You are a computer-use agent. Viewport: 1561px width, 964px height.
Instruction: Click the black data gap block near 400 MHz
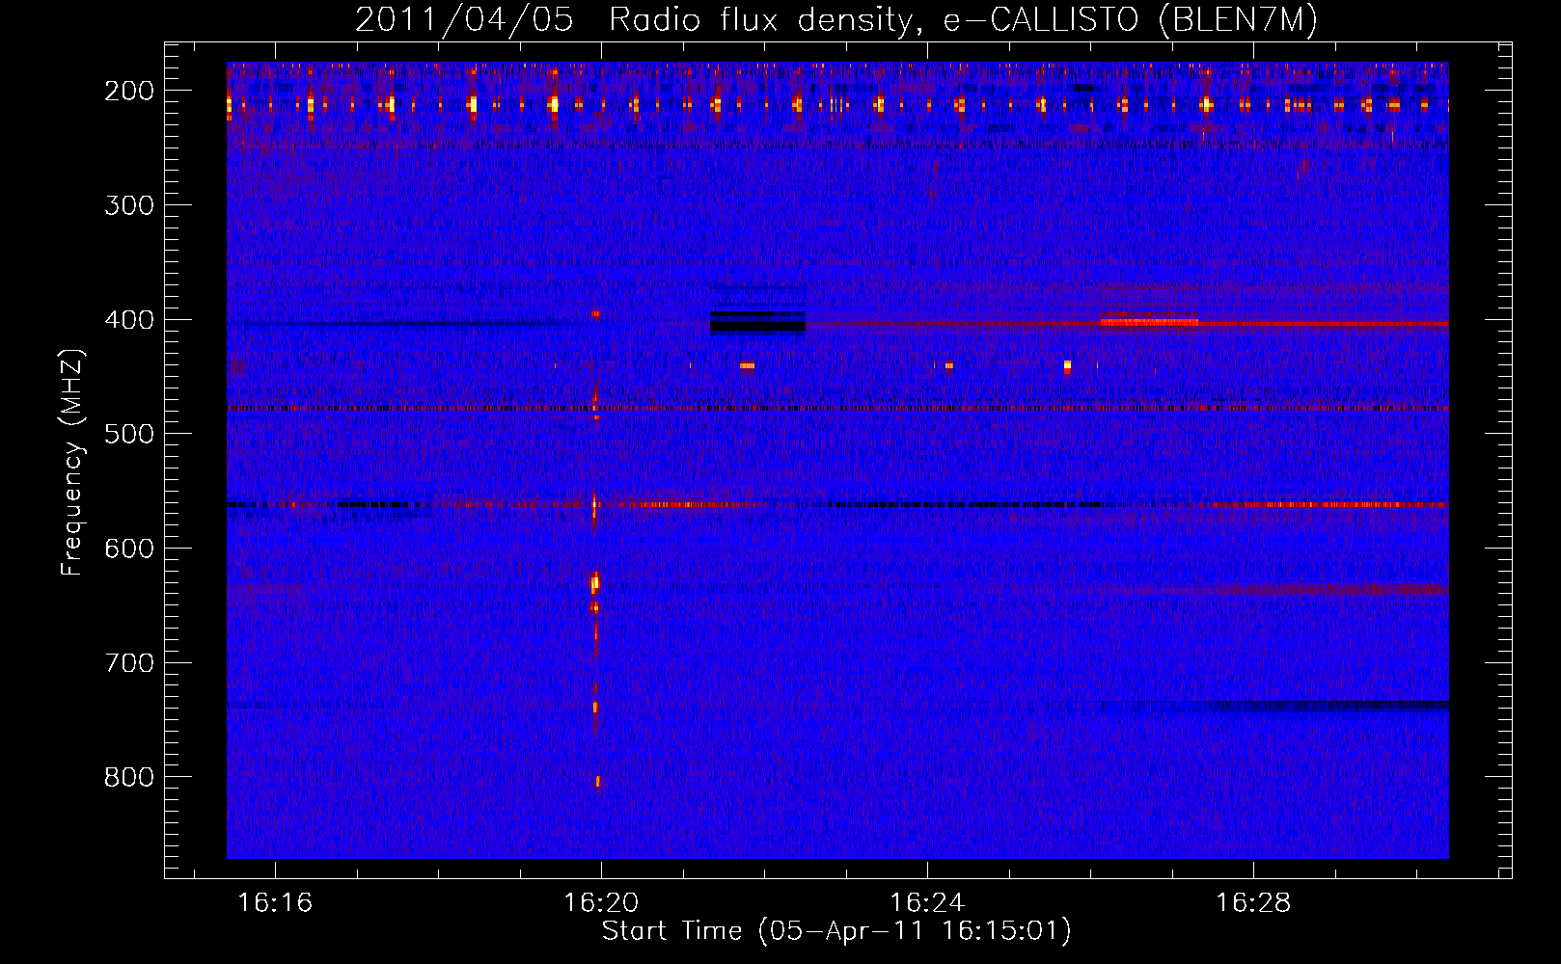(757, 322)
